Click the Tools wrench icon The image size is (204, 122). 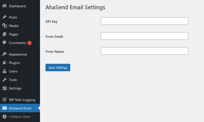[4, 80]
